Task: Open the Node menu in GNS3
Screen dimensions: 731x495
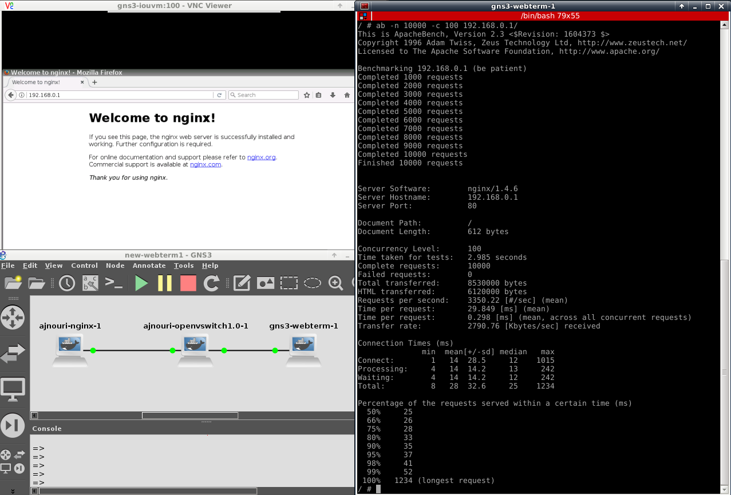Action: pos(115,265)
